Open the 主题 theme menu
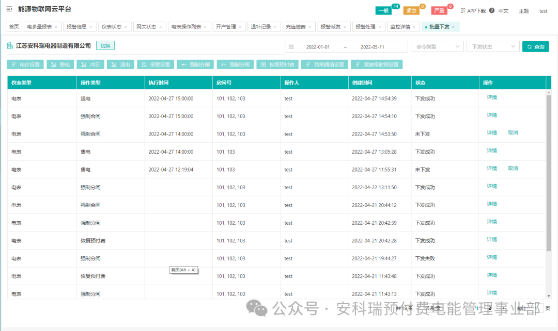Screen dimensions: 558x331 click(x=524, y=11)
